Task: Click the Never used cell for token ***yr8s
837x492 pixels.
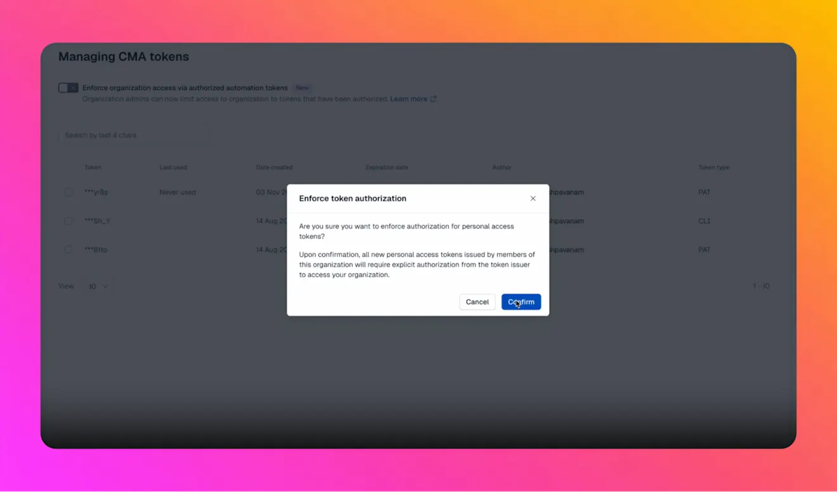Action: (178, 192)
